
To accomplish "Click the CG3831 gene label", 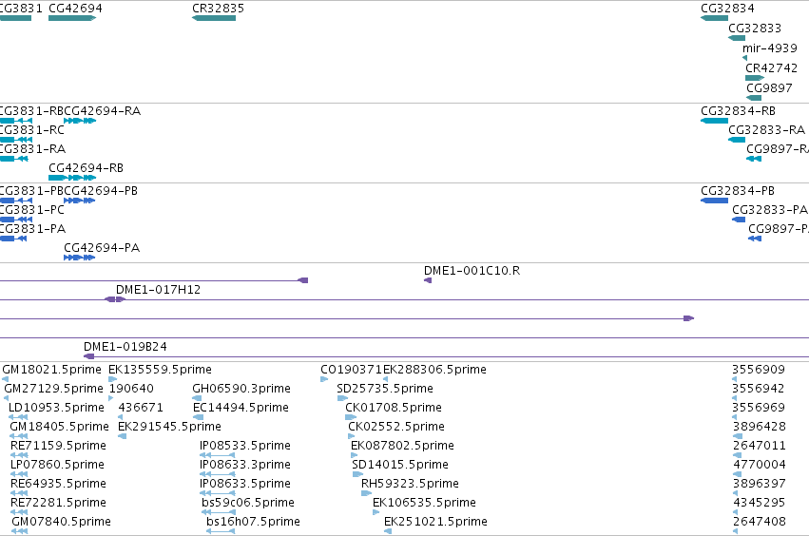I will point(21,9).
